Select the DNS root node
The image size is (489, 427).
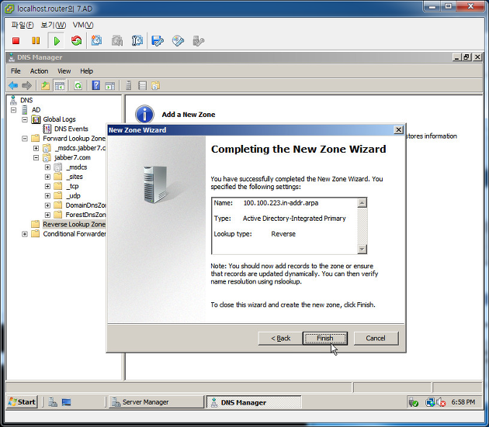(x=26, y=100)
